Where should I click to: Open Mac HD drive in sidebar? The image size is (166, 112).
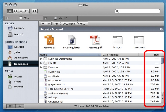(x=16, y=34)
